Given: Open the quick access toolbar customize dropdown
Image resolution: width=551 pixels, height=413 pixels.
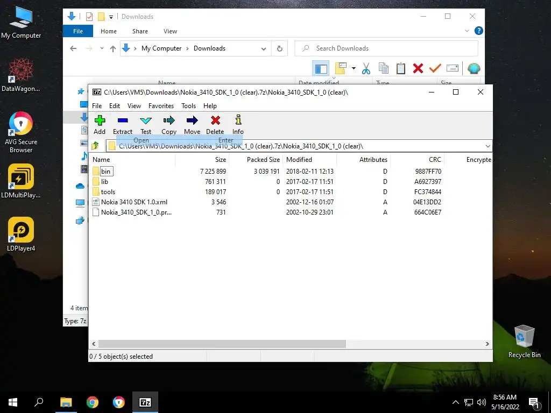Looking at the screenshot, I should (x=111, y=17).
